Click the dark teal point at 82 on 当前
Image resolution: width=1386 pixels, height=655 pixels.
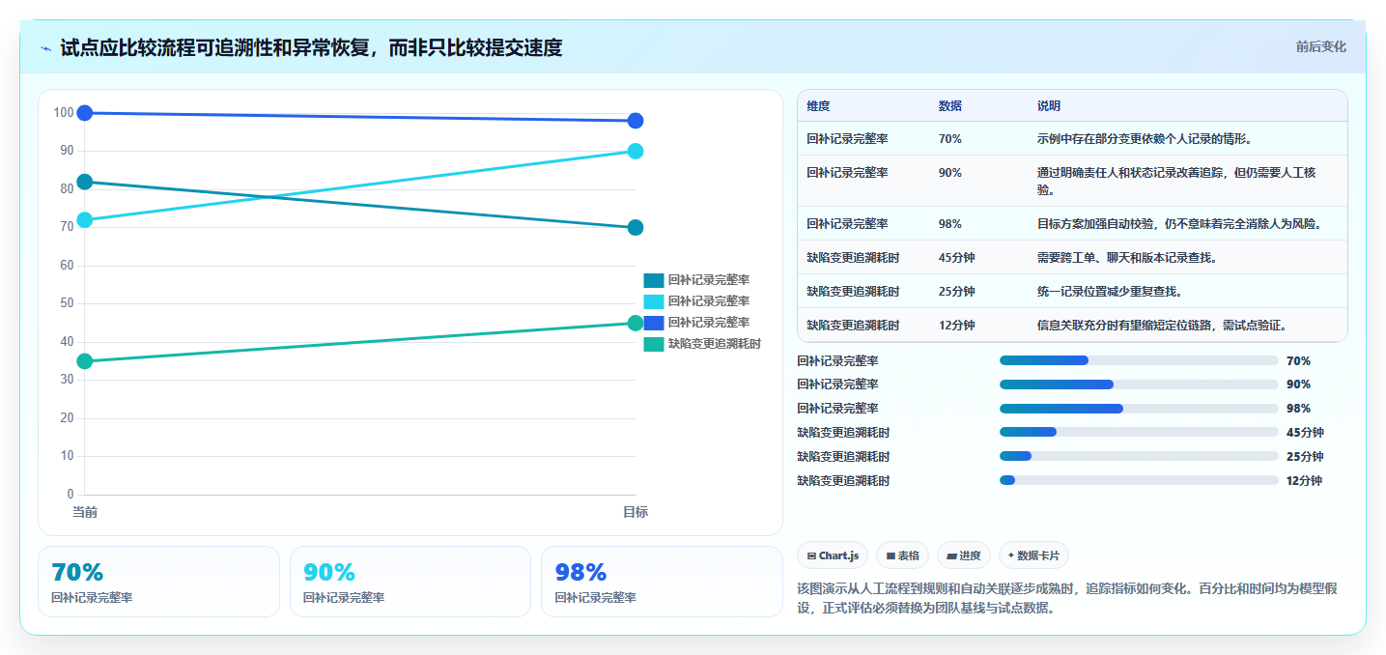tap(85, 182)
